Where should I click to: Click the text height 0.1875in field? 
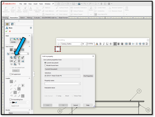[x=91, y=44]
